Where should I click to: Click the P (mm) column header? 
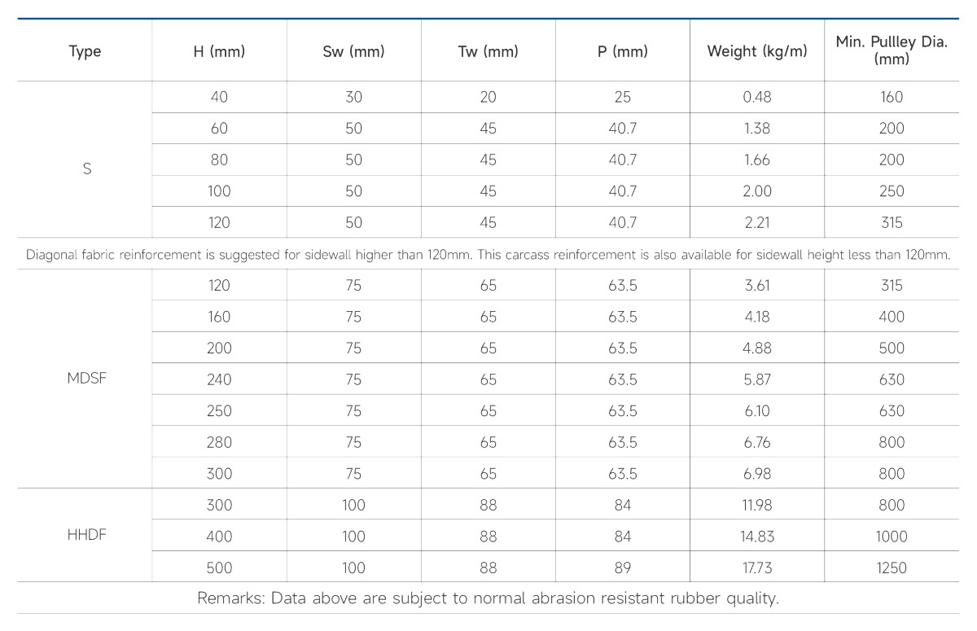(622, 51)
